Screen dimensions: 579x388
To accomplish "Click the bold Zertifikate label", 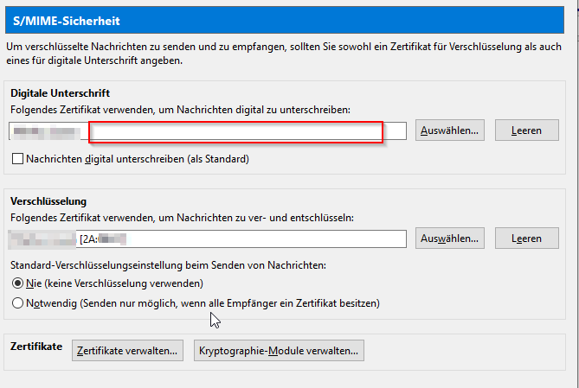I will pos(36,347).
